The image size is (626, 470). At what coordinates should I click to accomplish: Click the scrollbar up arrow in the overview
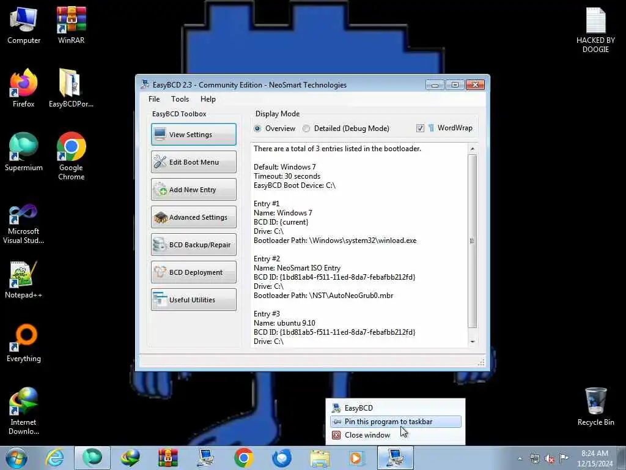coord(473,149)
